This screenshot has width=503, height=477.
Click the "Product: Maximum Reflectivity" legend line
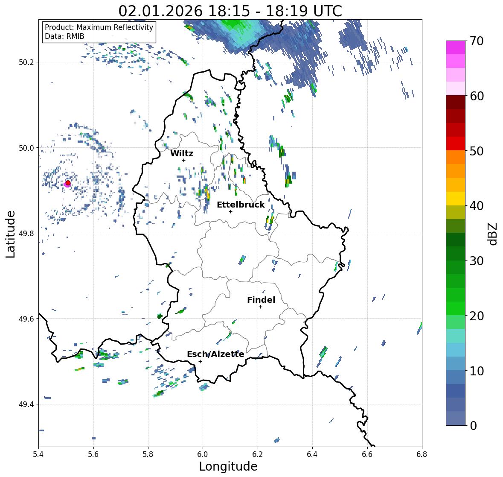pyautogui.click(x=99, y=27)
